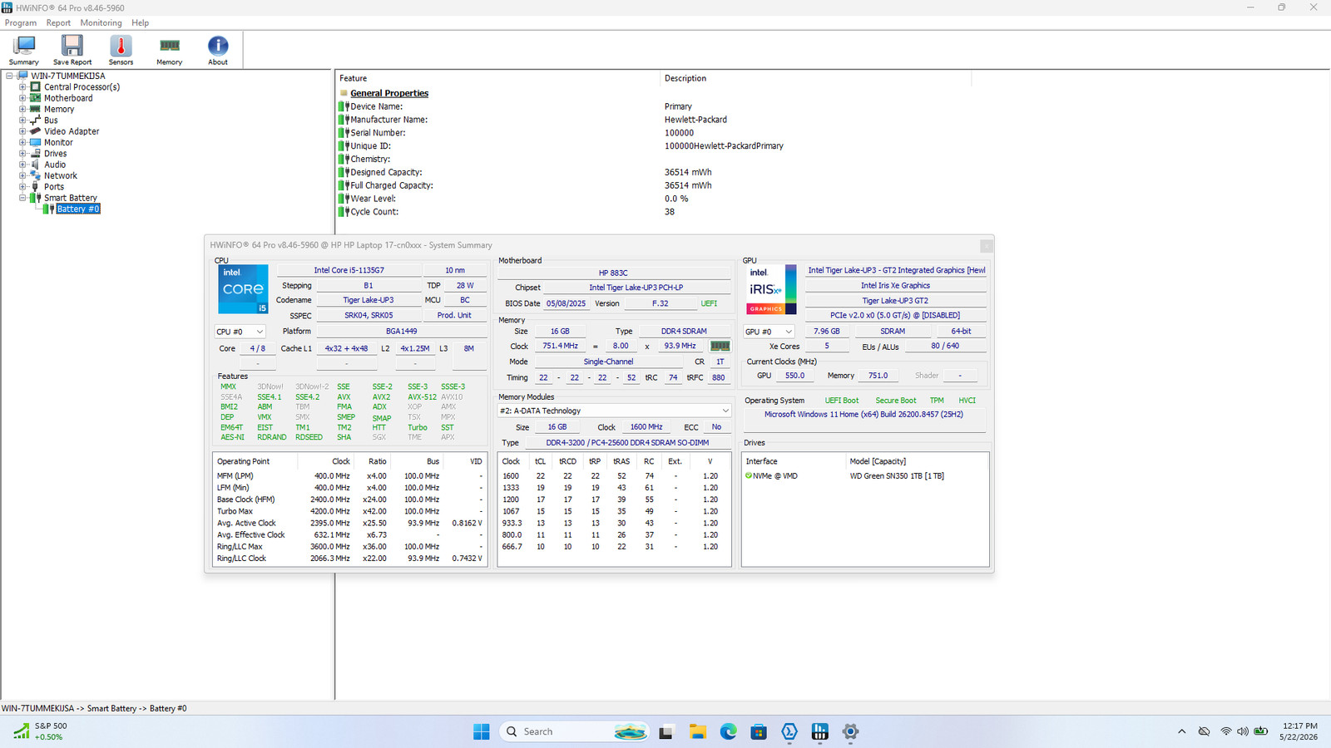Click the Wi-Fi tray icon
Viewport: 1331px width, 748px height.
[1225, 731]
